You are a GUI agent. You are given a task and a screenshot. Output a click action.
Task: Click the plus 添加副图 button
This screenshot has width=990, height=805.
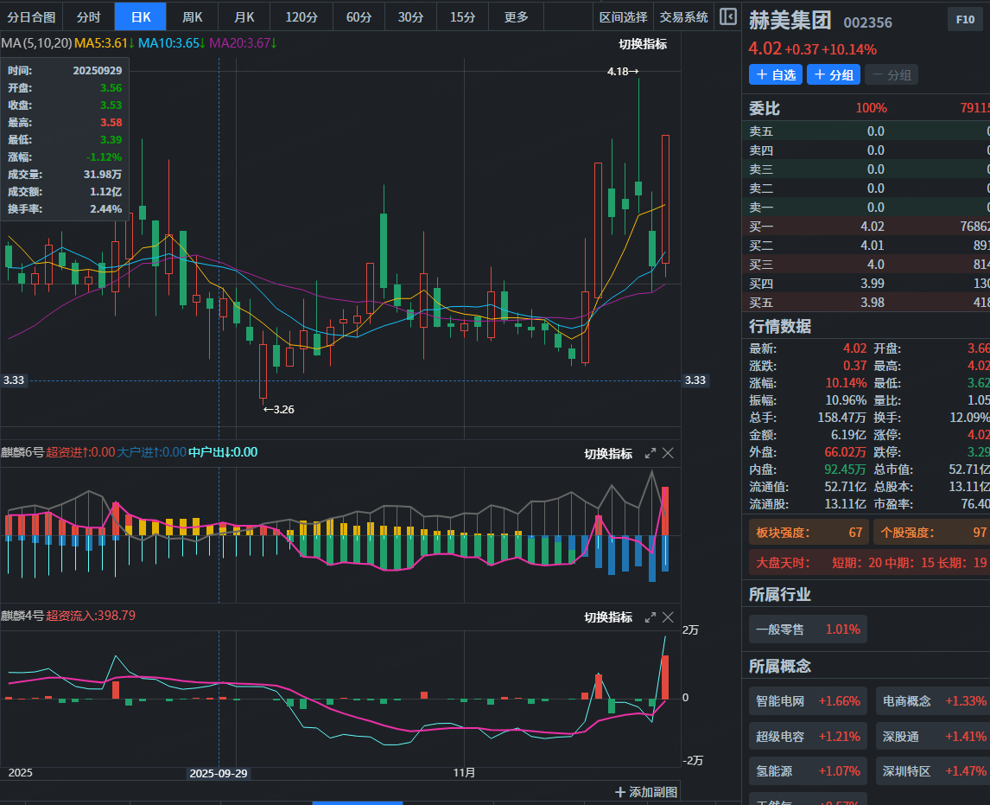point(646,791)
